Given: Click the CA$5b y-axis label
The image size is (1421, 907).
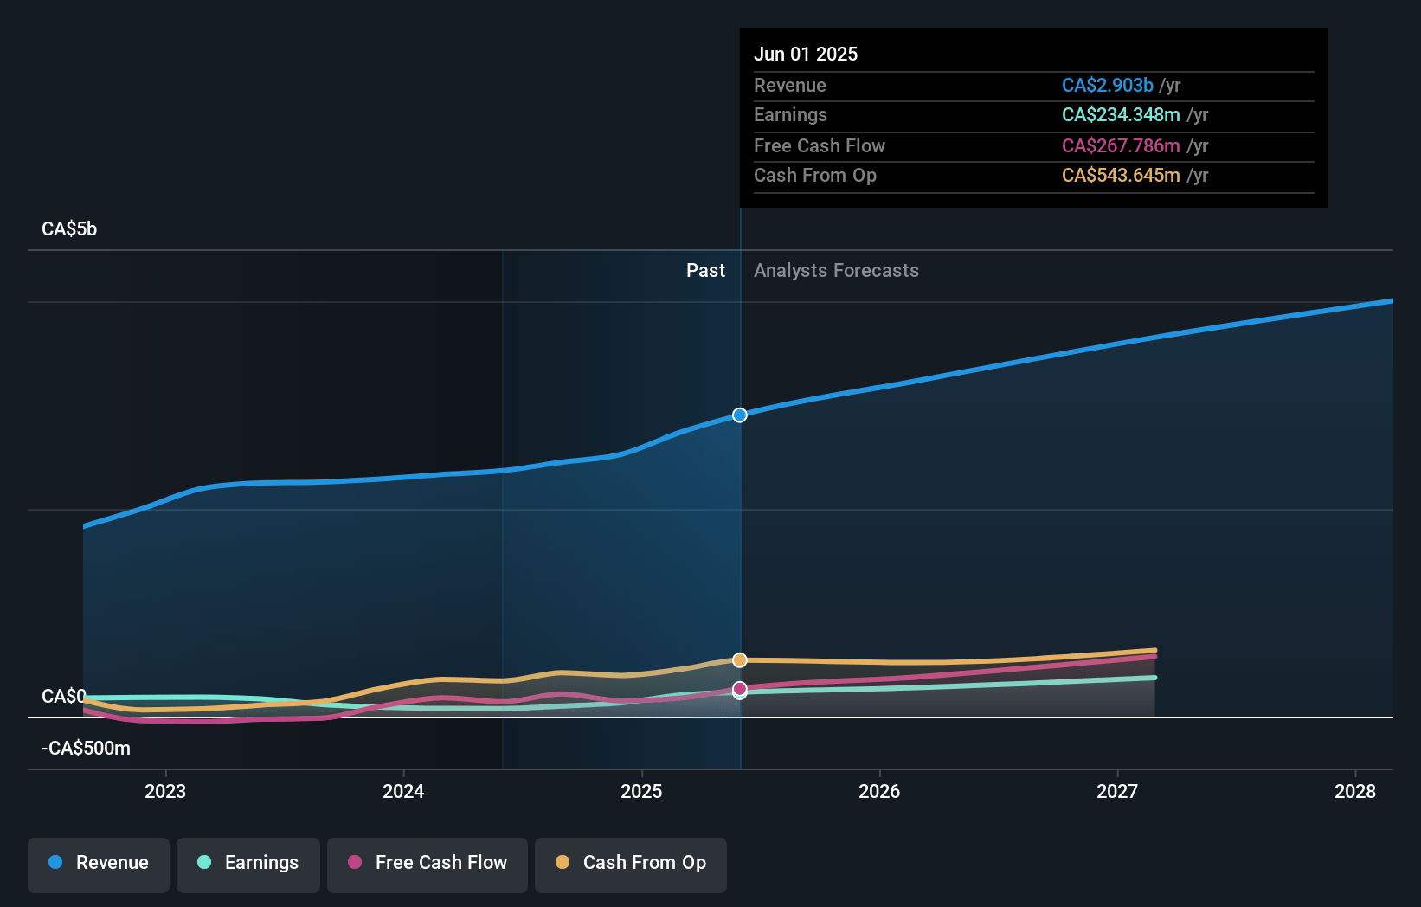Looking at the screenshot, I should pyautogui.click(x=69, y=229).
